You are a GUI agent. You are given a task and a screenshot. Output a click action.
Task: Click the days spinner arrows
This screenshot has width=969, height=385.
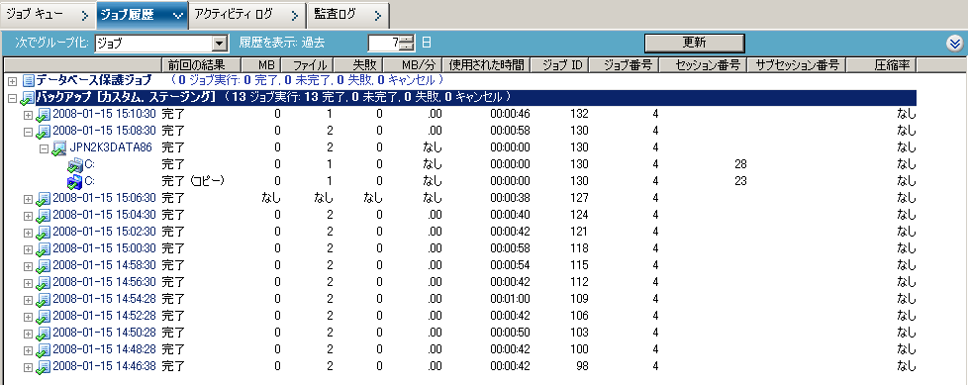pyautogui.click(x=407, y=44)
